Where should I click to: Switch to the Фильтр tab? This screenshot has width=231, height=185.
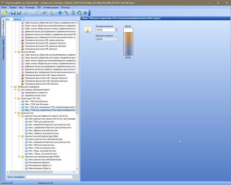18,19
